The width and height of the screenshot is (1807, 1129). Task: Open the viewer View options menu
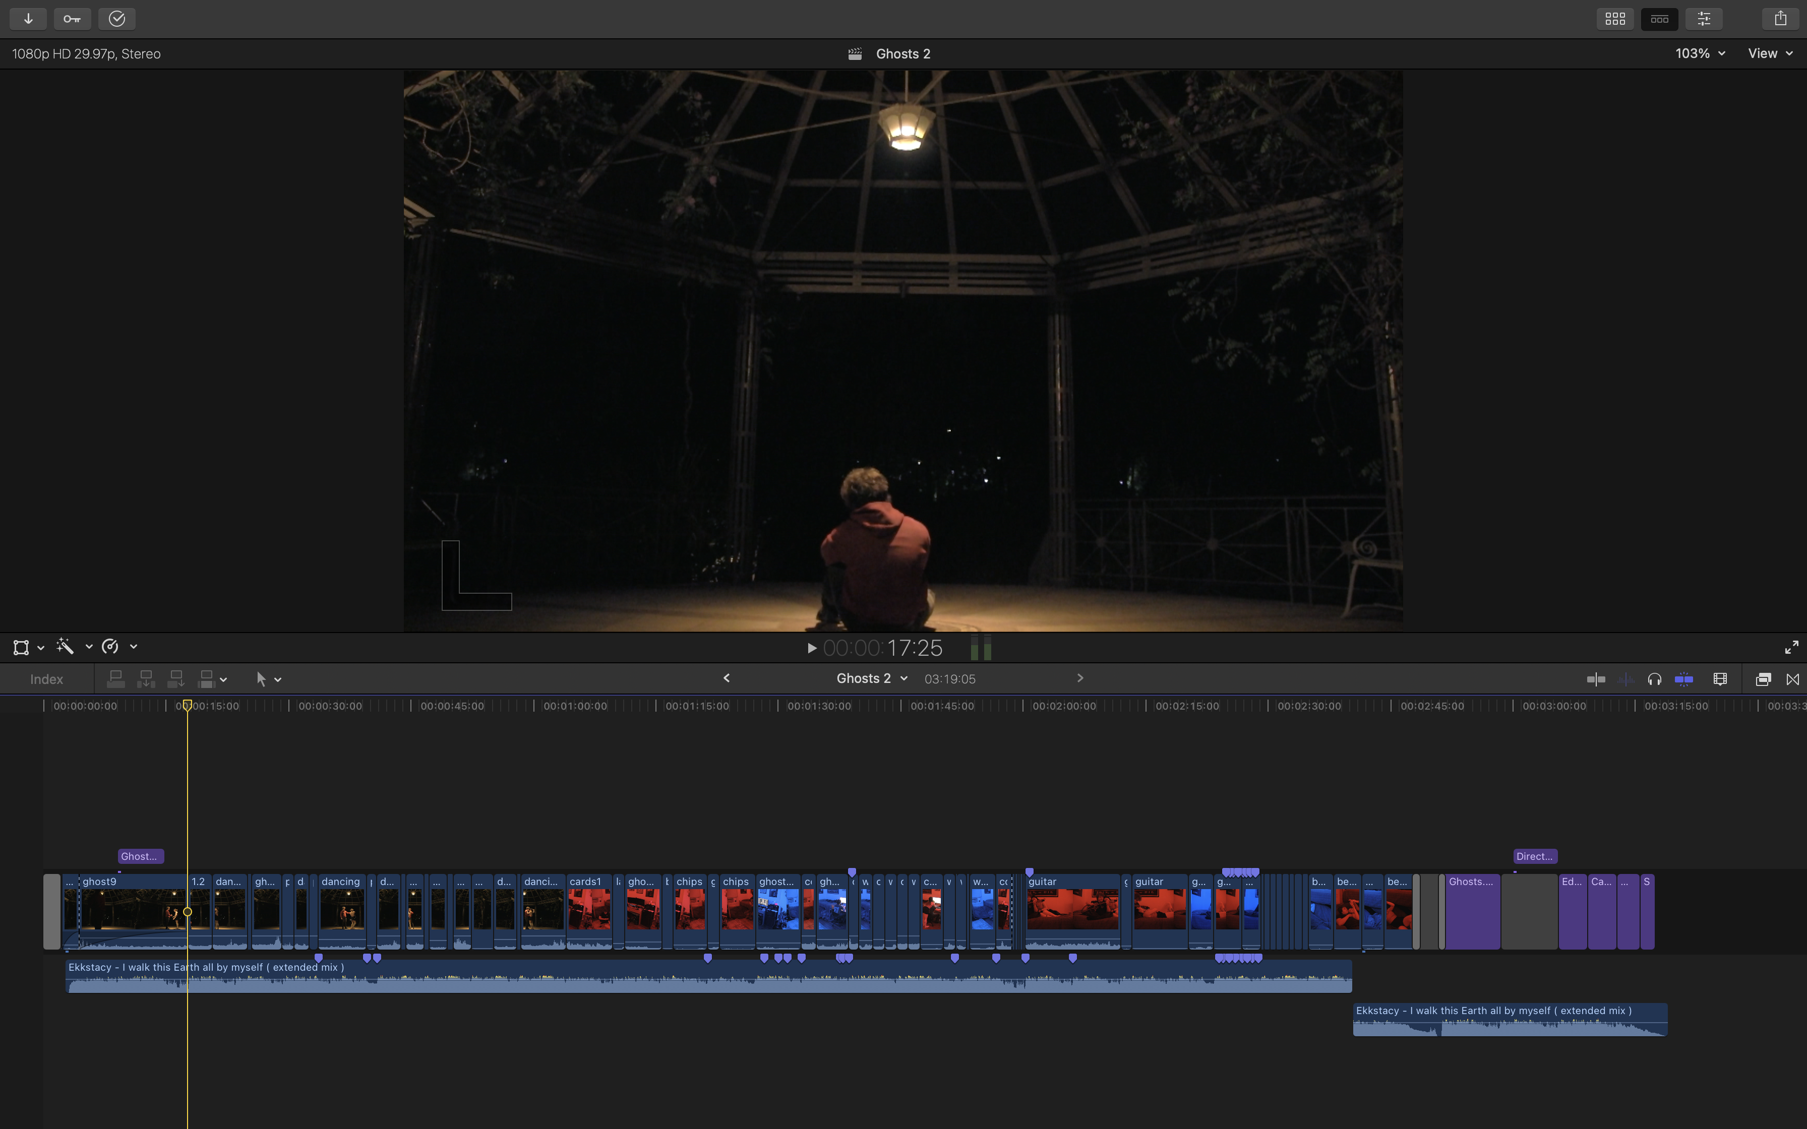(x=1770, y=54)
